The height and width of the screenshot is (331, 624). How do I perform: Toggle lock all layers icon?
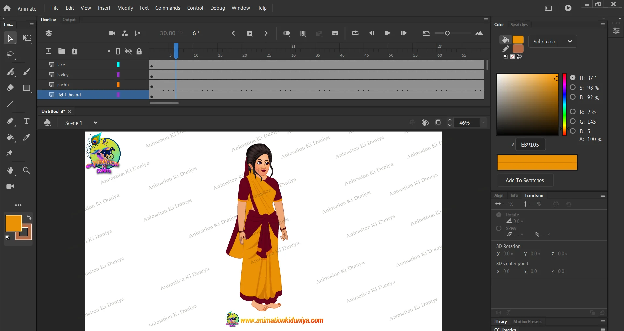[139, 51]
